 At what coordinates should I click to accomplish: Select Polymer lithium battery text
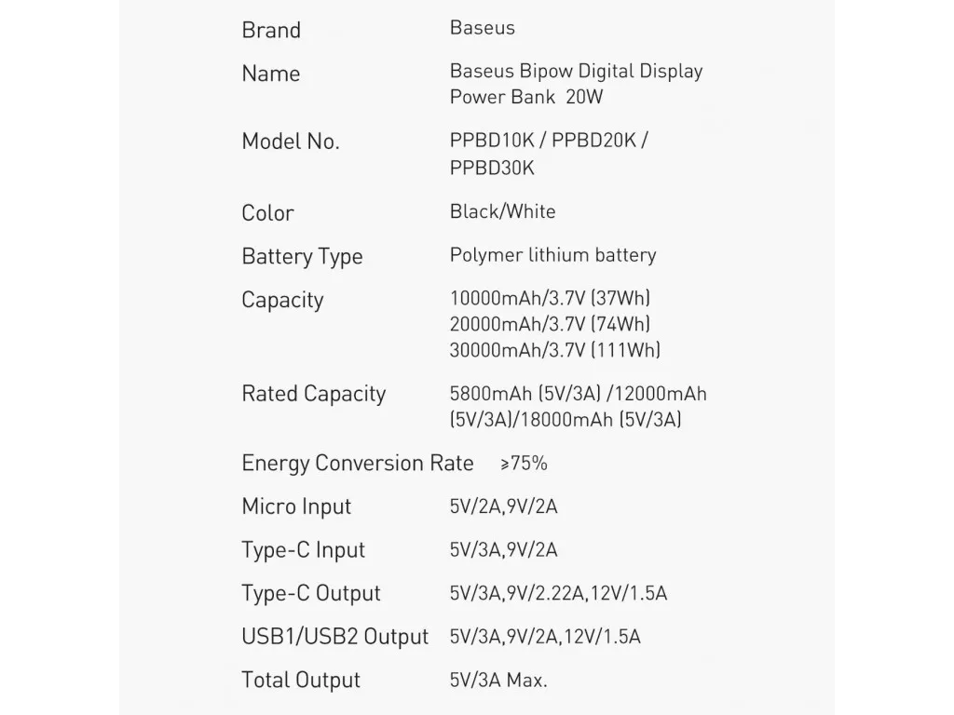553,255
